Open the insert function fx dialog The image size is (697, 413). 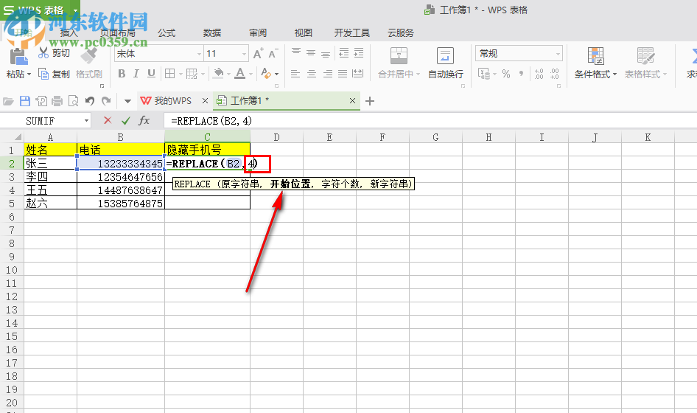tap(144, 121)
